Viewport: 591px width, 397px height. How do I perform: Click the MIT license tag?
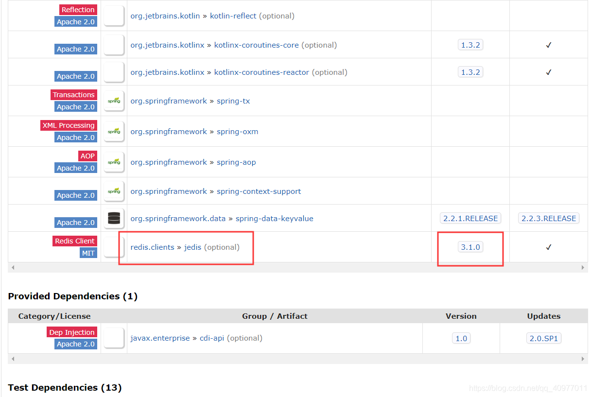tap(88, 253)
